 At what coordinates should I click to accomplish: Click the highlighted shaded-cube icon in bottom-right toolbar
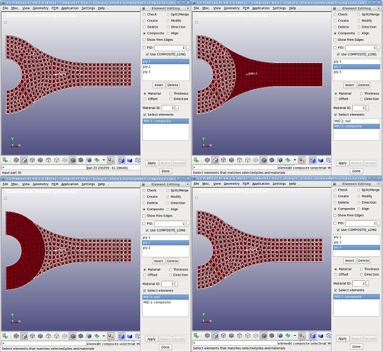[313, 336]
